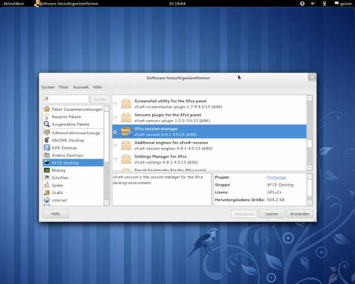The width and height of the screenshot is (355, 284).
Task: Check the Settings Manager for Xfce checkbox
Action: (115, 159)
